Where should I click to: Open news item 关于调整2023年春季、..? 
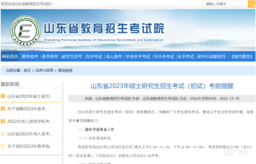pyautogui.click(x=30, y=109)
